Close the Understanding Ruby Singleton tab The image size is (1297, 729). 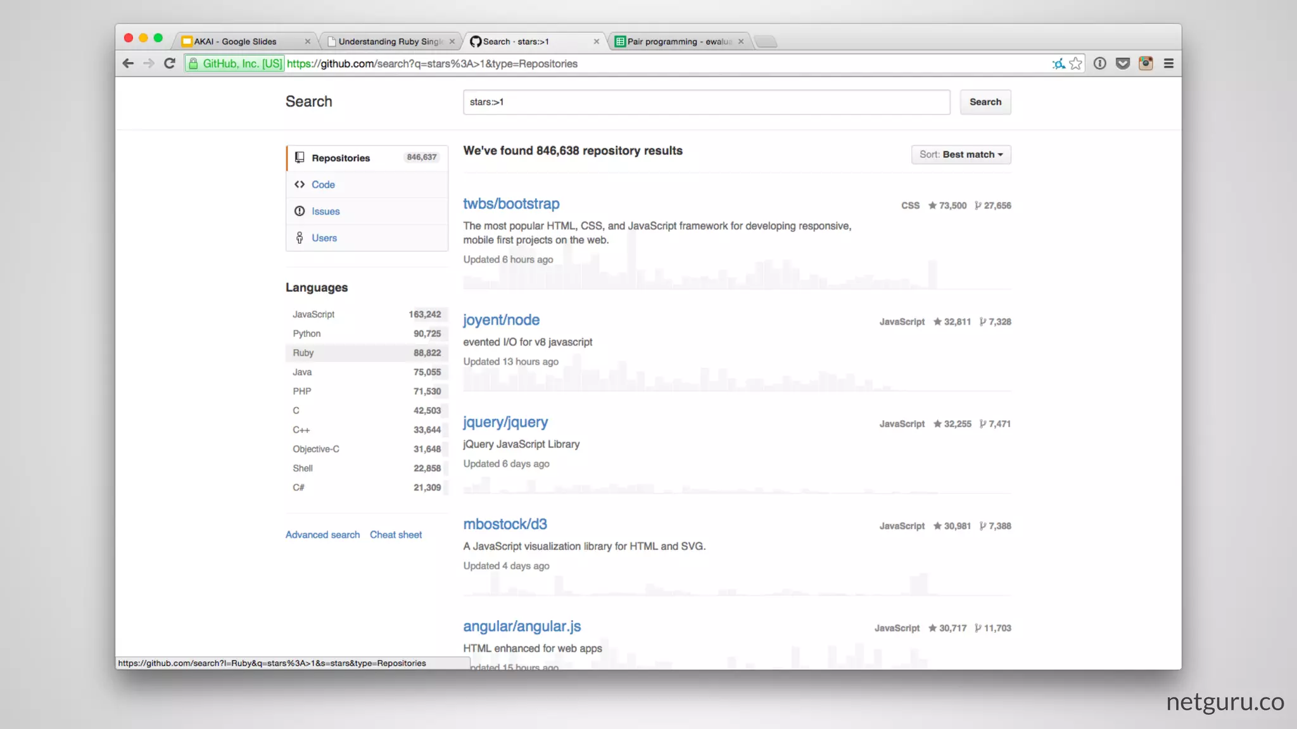[x=452, y=42]
